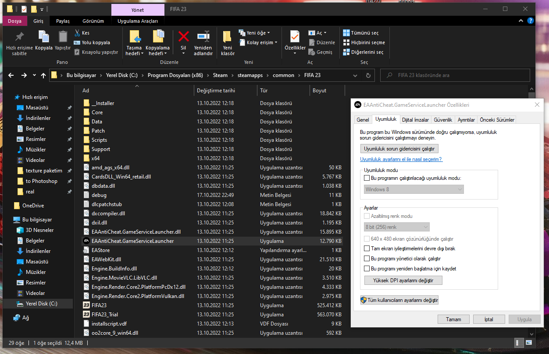Open Özellikler using the properties icon
Viewport: 549px width, 354px height.
click(295, 42)
